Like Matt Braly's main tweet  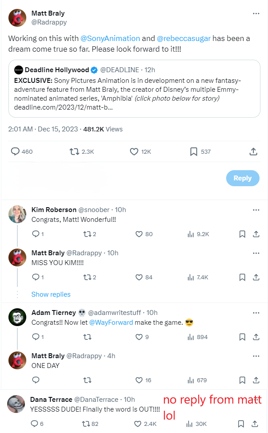(134, 152)
